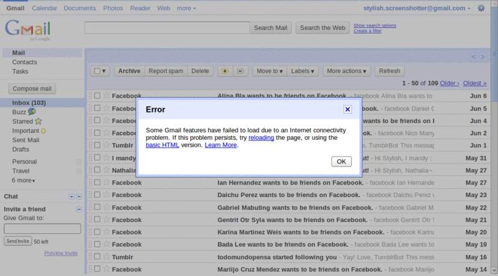The height and width of the screenshot is (276, 498).
Task: Star the Gentrit Otr Syla message
Action: (106, 219)
